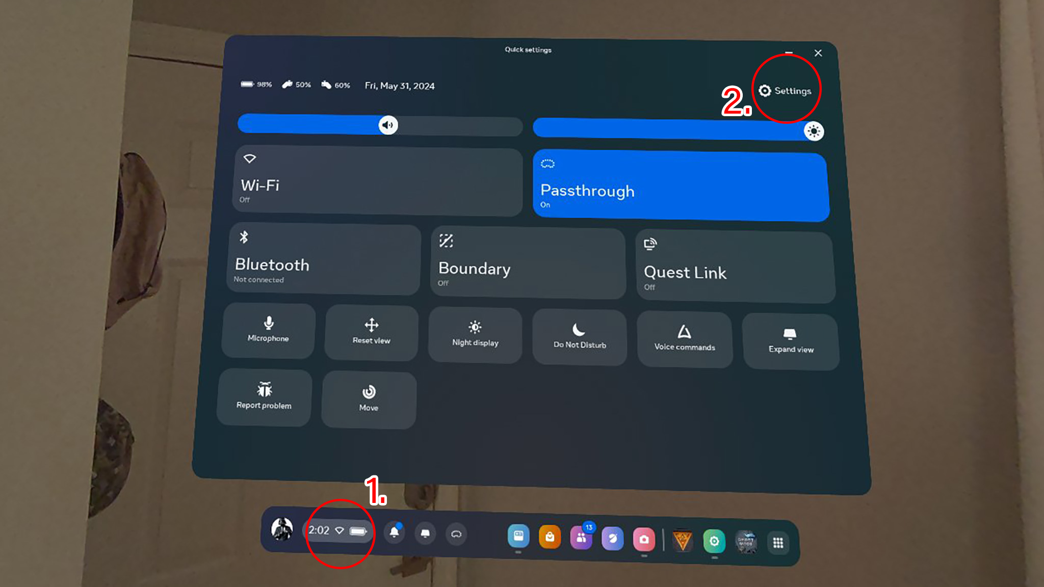Open Quick Settings taskbar clock
The height and width of the screenshot is (587, 1044).
335,530
